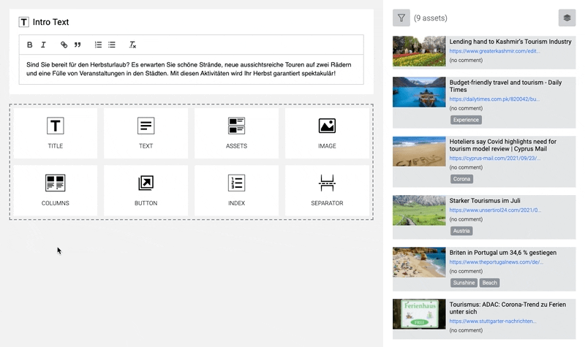Select the Beach tag
Screen dimensions: 585x347
click(x=489, y=283)
